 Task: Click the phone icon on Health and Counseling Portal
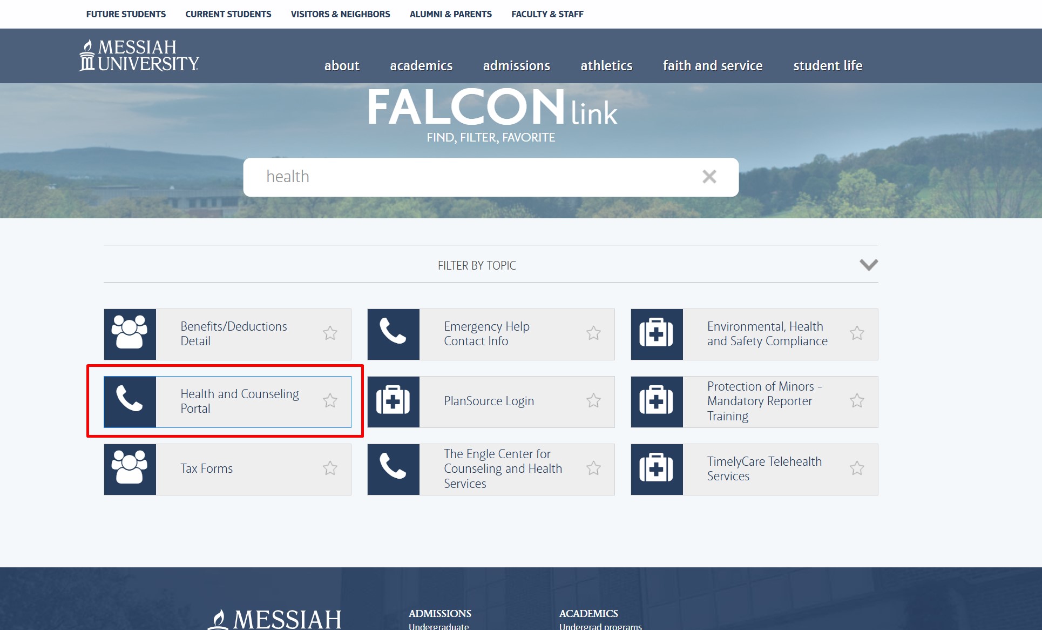130,401
